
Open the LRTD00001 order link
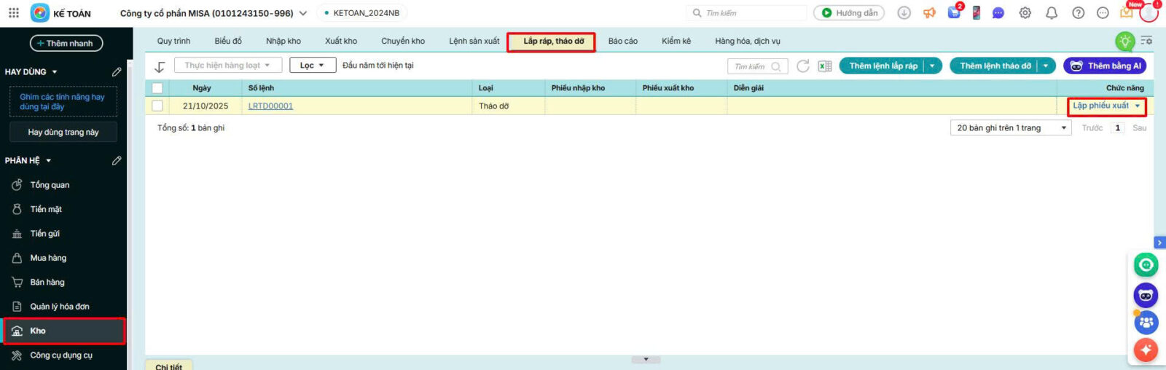point(270,106)
